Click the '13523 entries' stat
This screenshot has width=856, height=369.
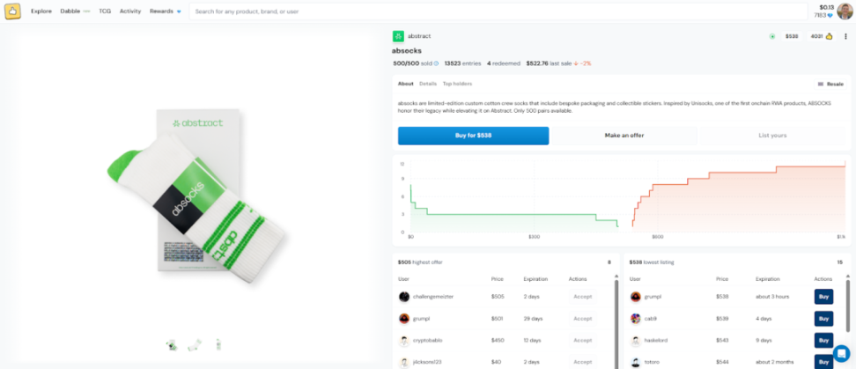(463, 63)
